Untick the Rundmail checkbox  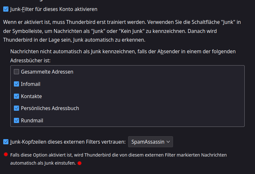coord(16,120)
